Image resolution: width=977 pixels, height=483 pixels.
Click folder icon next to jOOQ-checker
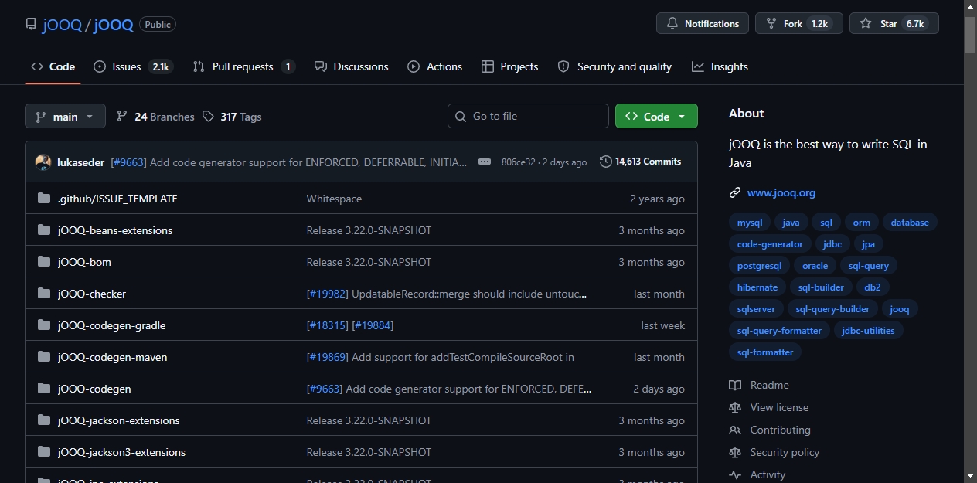tap(44, 294)
